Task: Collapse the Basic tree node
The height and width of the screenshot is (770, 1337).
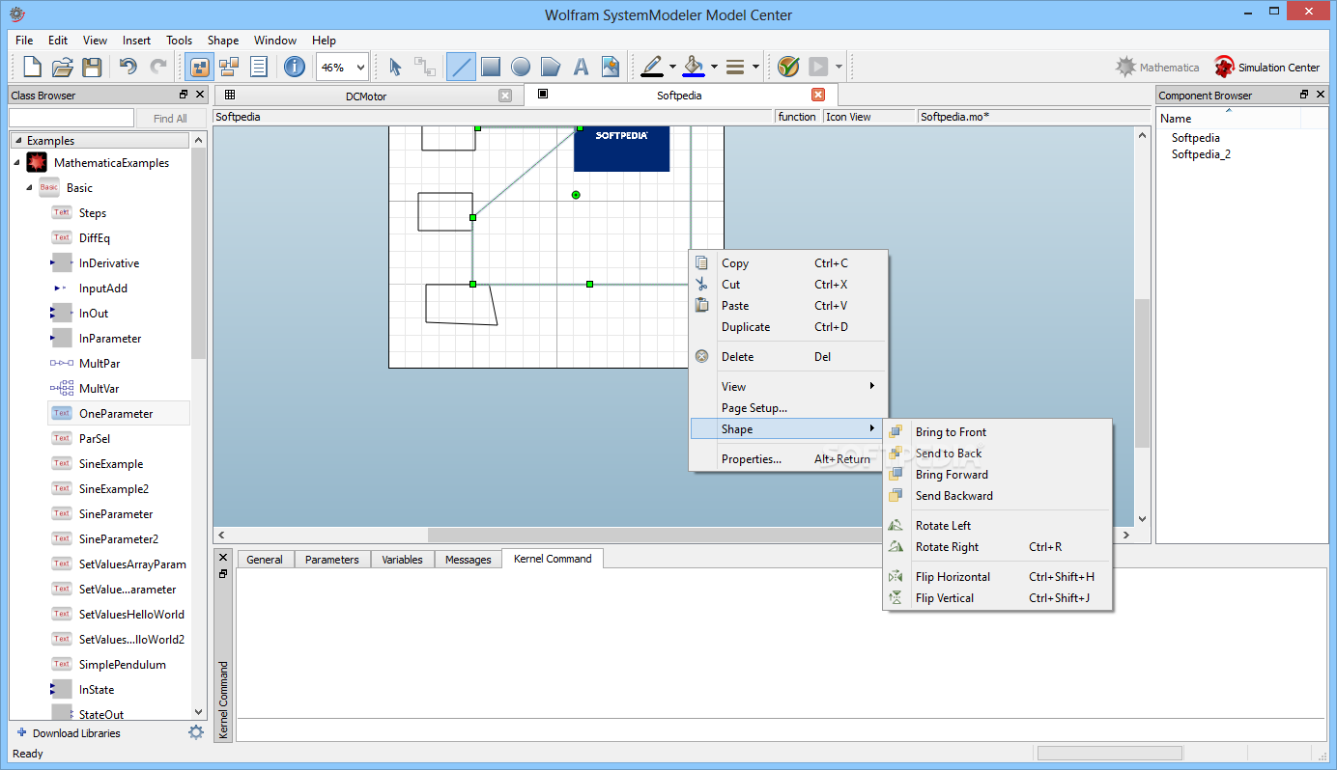Action: click(x=29, y=188)
